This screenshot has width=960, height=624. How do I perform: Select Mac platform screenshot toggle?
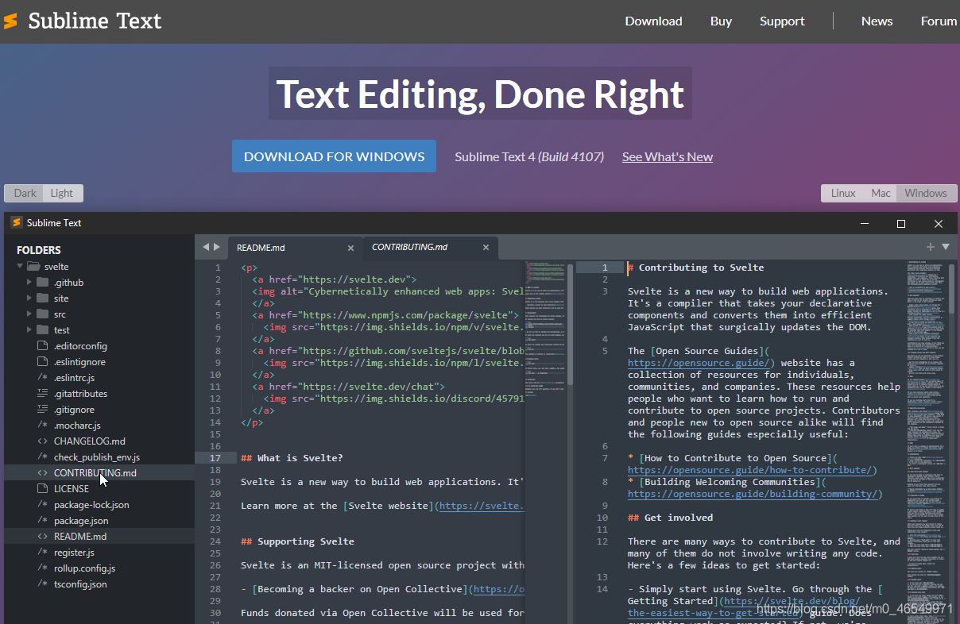point(881,193)
